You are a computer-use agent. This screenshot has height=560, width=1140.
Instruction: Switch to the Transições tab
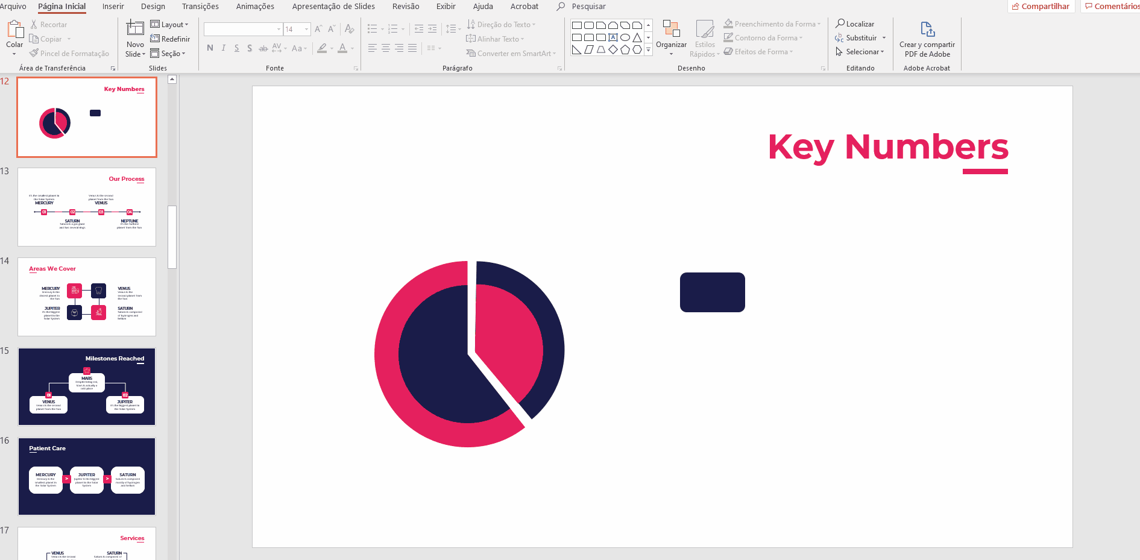point(201,7)
